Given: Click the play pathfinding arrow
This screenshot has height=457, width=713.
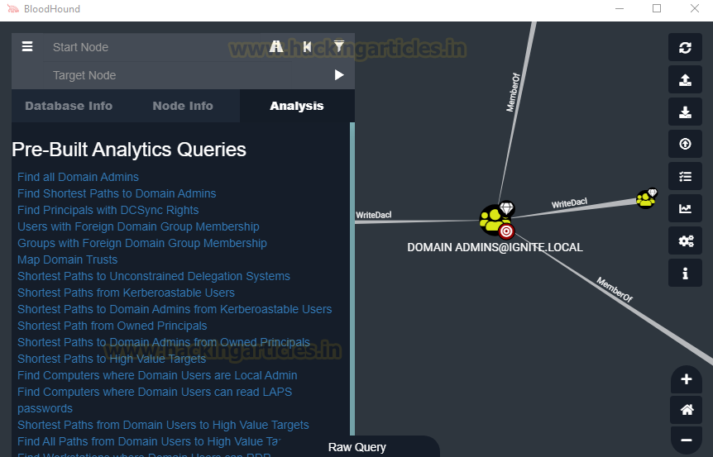Looking at the screenshot, I should click(339, 75).
